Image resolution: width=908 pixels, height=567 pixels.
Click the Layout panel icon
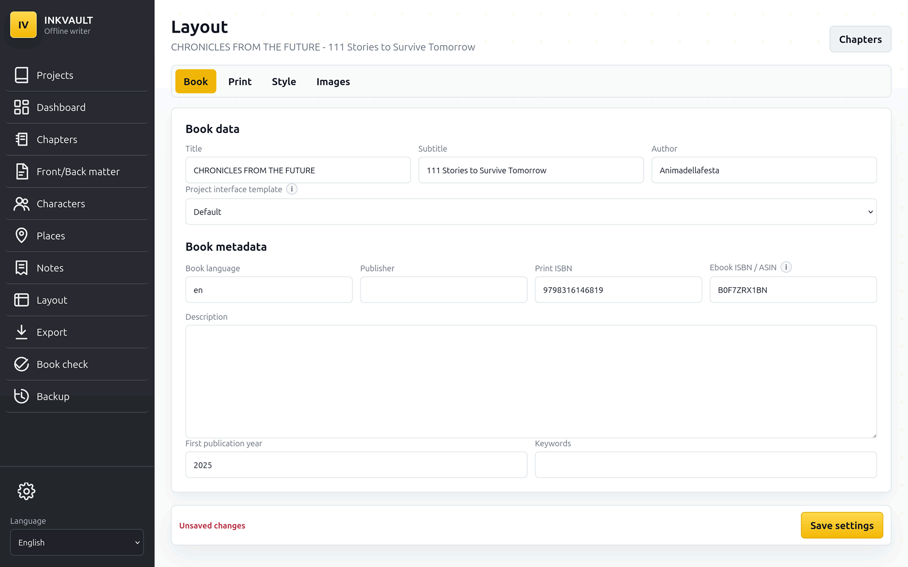(x=22, y=300)
